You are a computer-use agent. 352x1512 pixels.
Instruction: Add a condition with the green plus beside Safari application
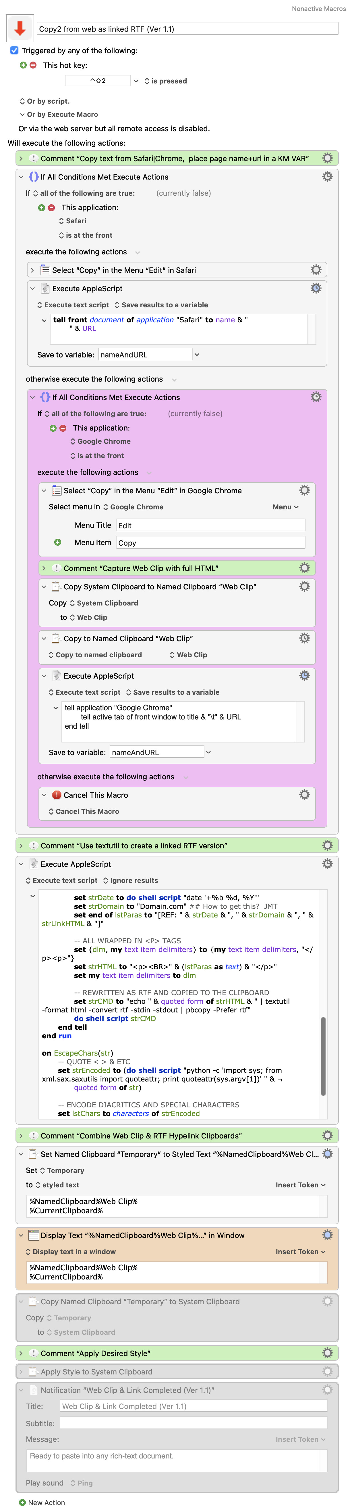click(x=42, y=207)
